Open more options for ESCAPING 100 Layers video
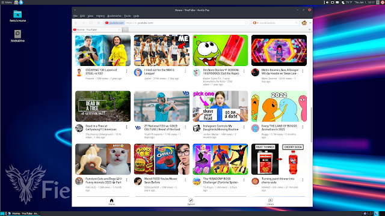This screenshot has width=385, height=216. (126, 71)
